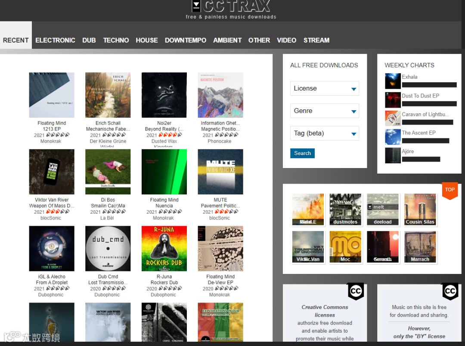
Task: Open deeload artist tile
Action: (x=383, y=209)
